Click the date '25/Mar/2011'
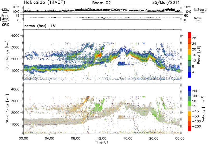 [x=166, y=2]
